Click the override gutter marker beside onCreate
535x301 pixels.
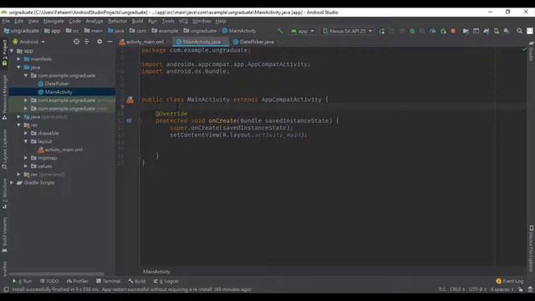(129, 120)
